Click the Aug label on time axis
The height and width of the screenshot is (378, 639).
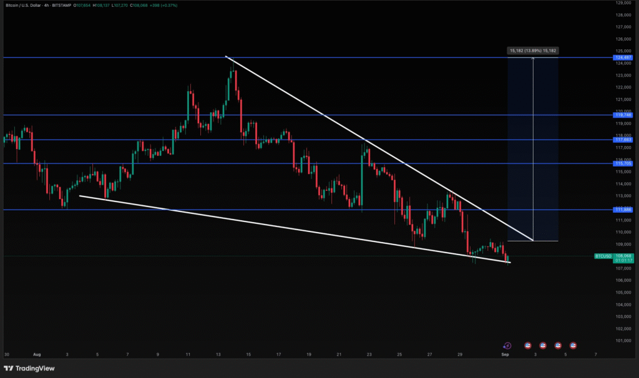click(x=37, y=354)
